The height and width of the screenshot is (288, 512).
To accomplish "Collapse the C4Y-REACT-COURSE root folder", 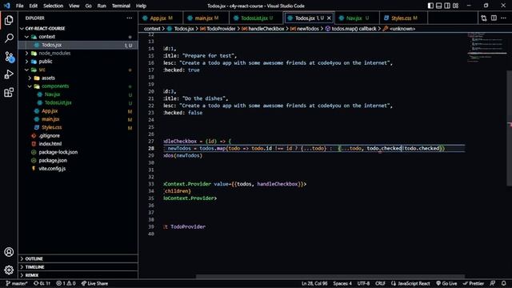I will 78,29.
